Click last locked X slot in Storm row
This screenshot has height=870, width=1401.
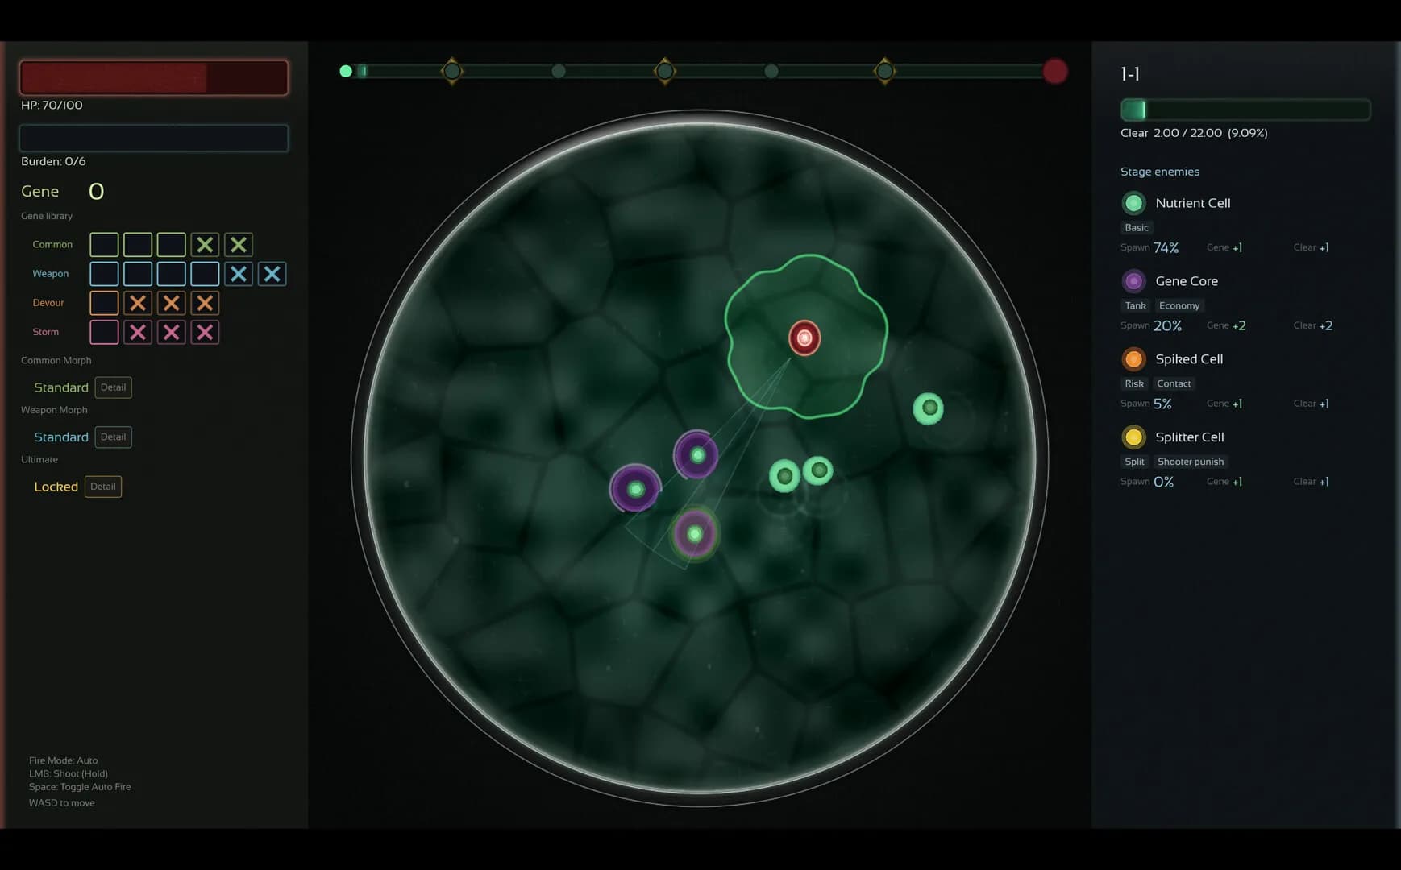click(205, 332)
